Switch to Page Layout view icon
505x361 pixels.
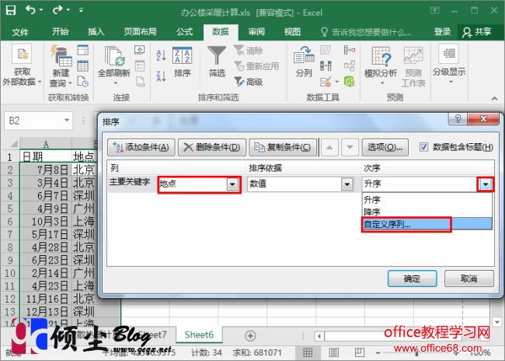[333, 352]
